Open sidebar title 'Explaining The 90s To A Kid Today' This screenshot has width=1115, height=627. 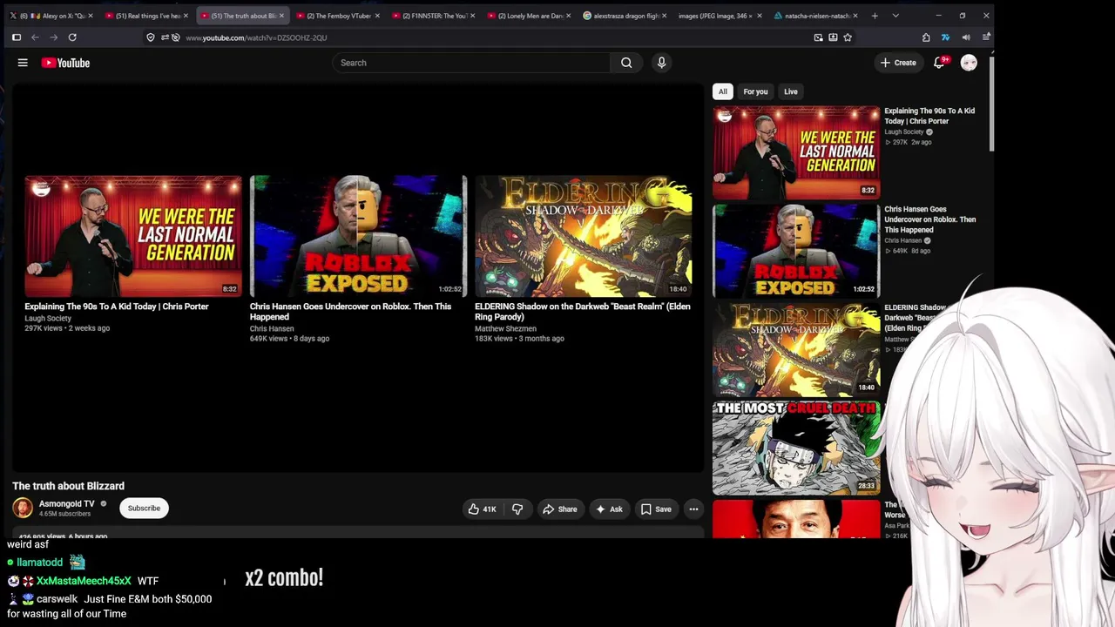(x=929, y=116)
